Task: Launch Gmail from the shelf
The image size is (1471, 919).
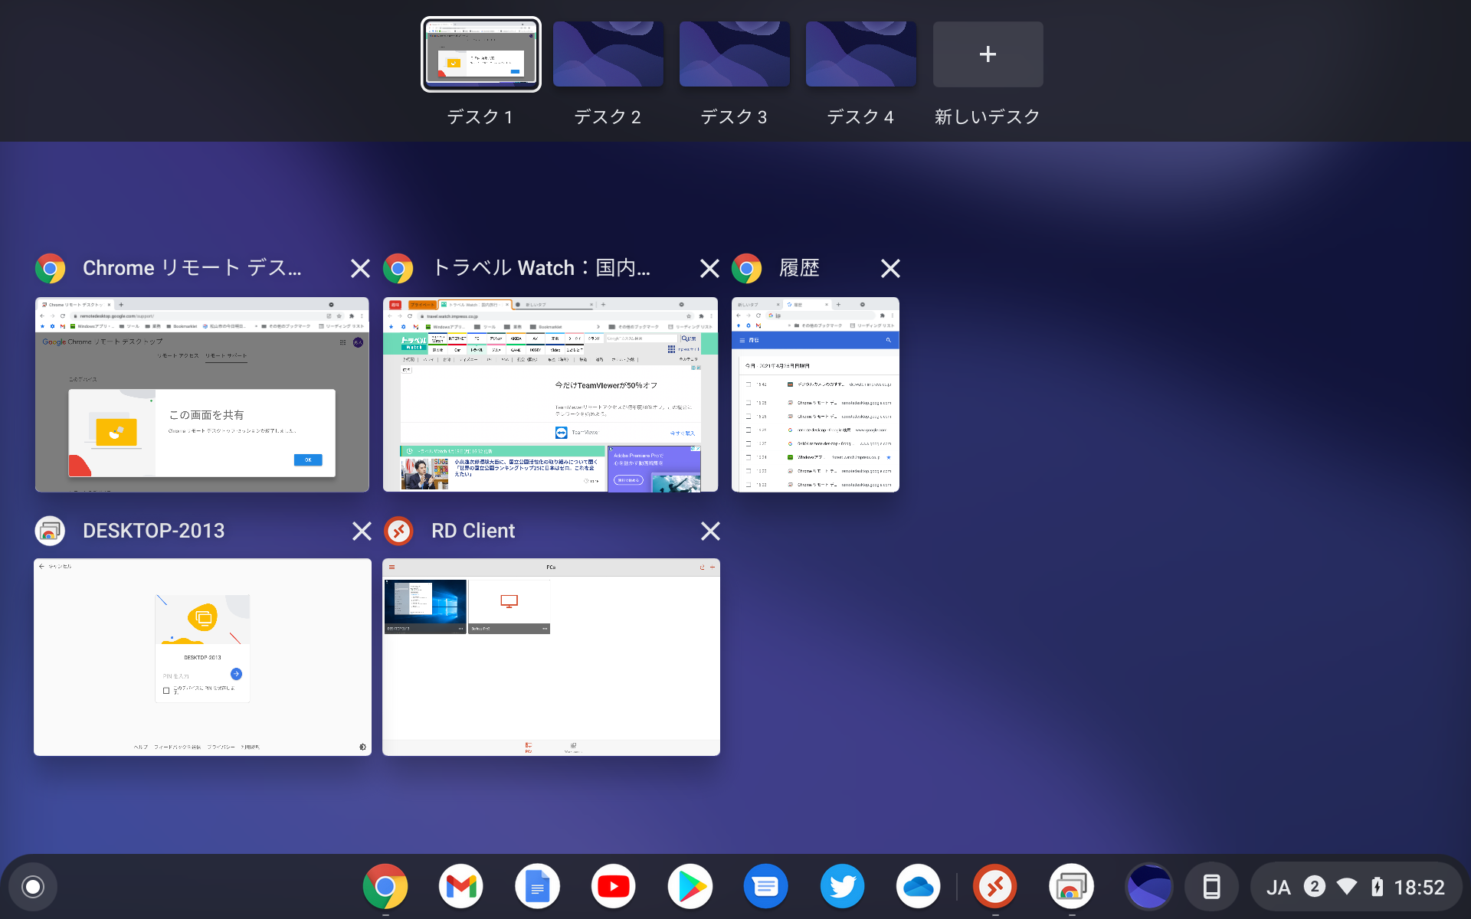Action: 460,887
